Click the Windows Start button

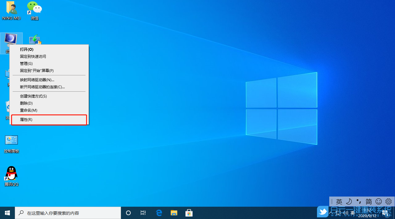[x=7, y=213]
